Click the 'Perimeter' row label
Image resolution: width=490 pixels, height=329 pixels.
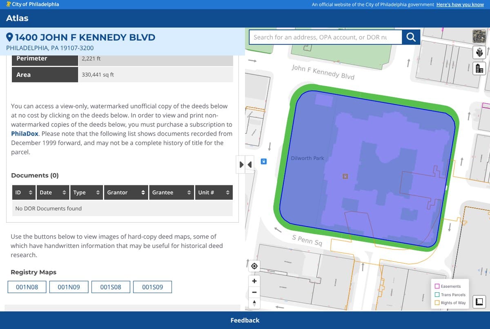pyautogui.click(x=32, y=58)
